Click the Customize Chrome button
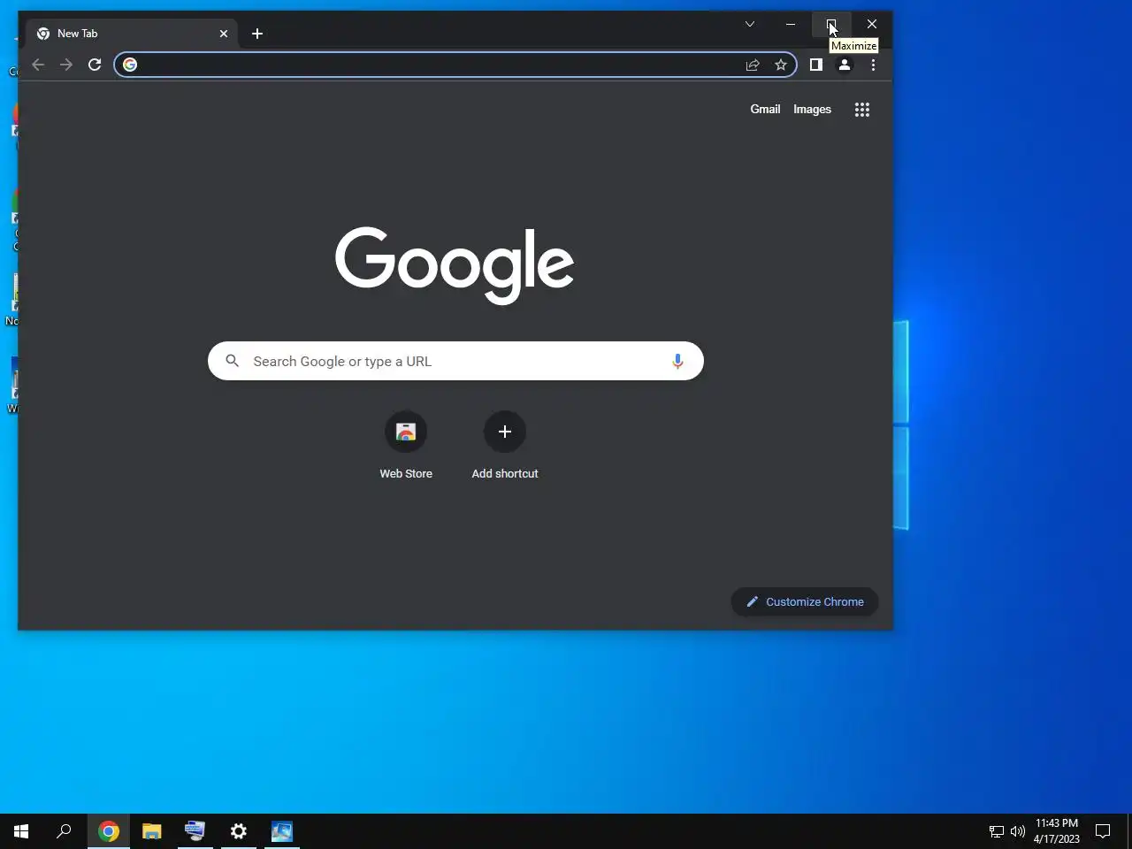 click(x=805, y=601)
